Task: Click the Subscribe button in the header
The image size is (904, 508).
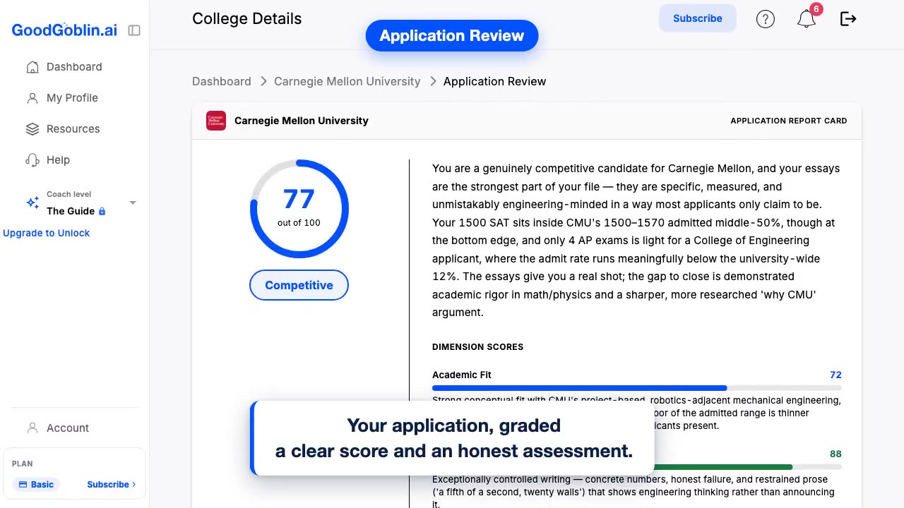Action: click(698, 18)
